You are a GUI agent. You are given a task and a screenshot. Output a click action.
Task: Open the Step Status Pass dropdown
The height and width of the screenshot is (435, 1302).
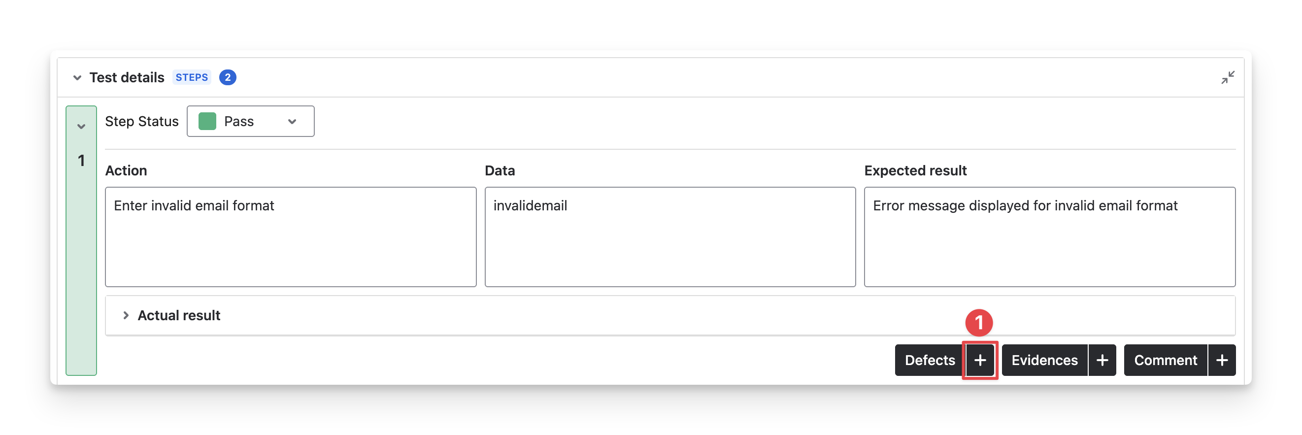coord(250,121)
